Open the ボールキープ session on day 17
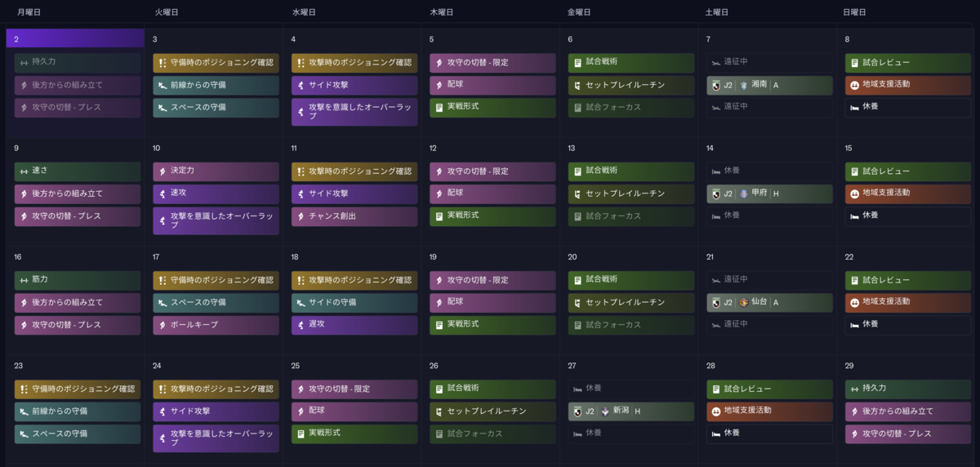 [x=216, y=324]
